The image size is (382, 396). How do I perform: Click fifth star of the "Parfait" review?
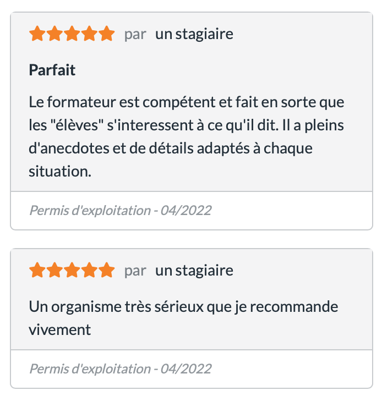(106, 34)
